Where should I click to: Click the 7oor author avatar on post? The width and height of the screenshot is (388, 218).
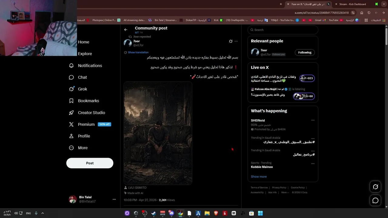click(128, 43)
